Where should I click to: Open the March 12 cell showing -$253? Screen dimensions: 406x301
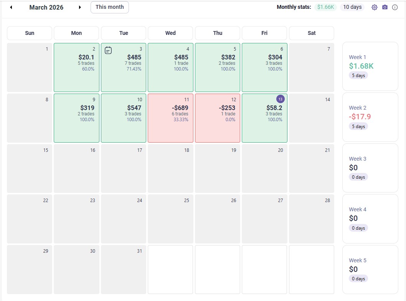[217, 118]
